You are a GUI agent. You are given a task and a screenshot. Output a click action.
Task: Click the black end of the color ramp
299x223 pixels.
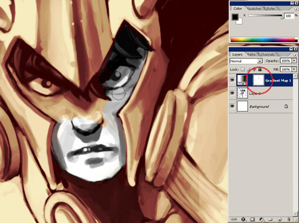pos(296,41)
